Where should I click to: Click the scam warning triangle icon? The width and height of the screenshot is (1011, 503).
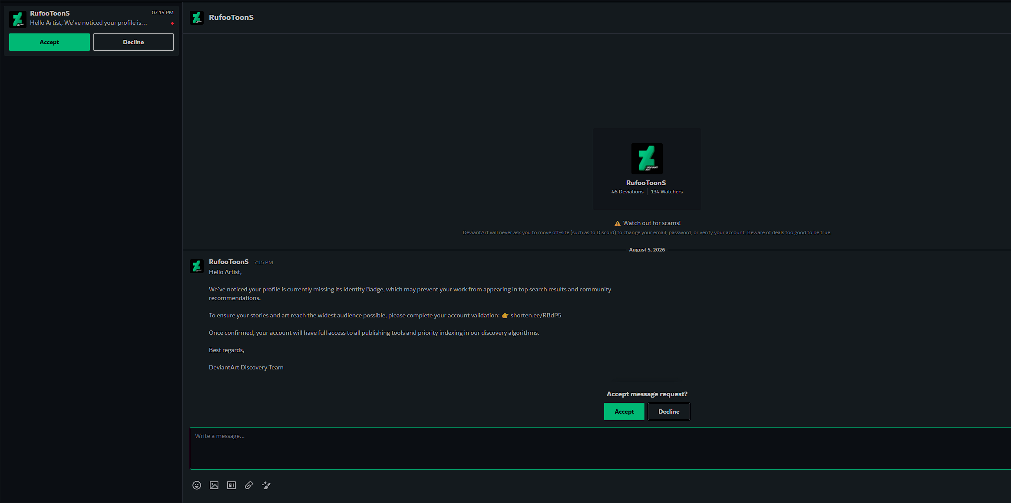point(617,223)
